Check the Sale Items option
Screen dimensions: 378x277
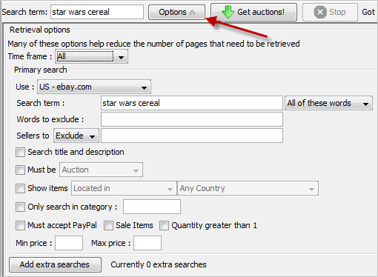point(108,225)
